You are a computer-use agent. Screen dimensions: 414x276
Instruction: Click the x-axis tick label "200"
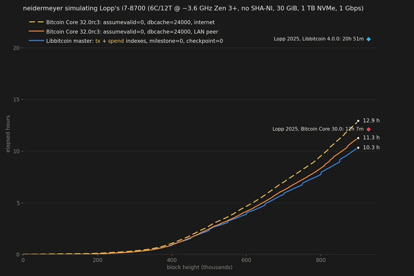[x=97, y=260]
